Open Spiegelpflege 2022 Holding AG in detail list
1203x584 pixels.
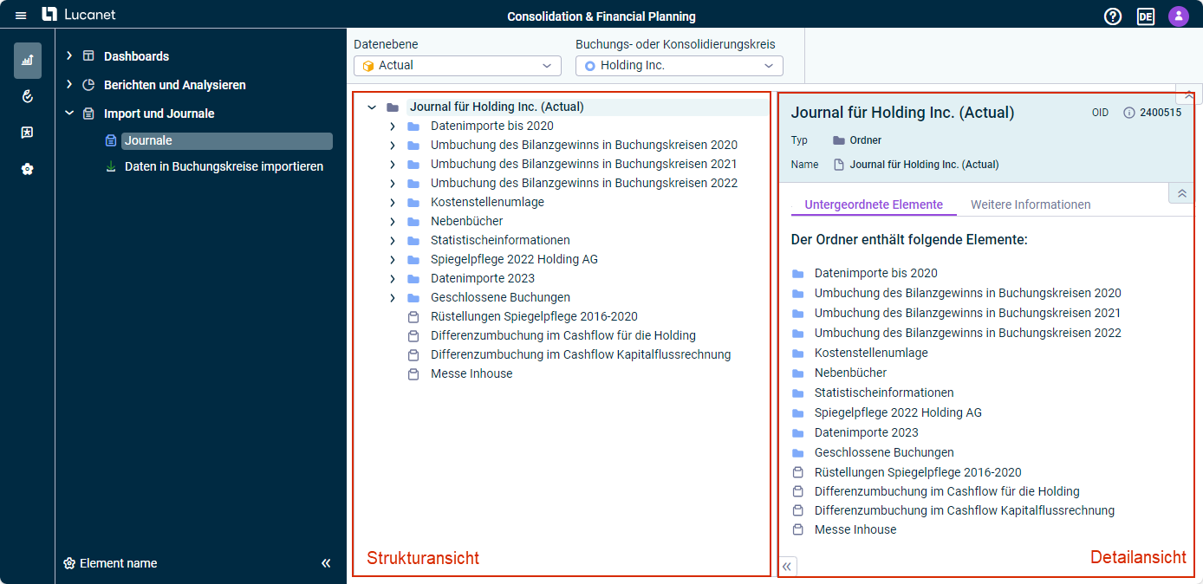pyautogui.click(x=898, y=413)
